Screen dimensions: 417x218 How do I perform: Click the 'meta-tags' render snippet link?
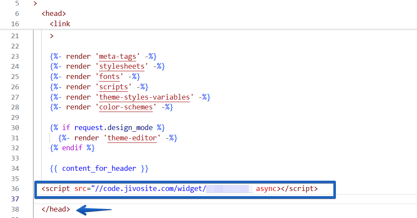(118, 56)
